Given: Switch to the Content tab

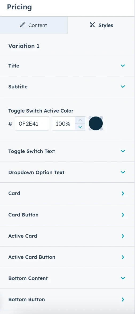Looking at the screenshot, I should (x=34, y=25).
